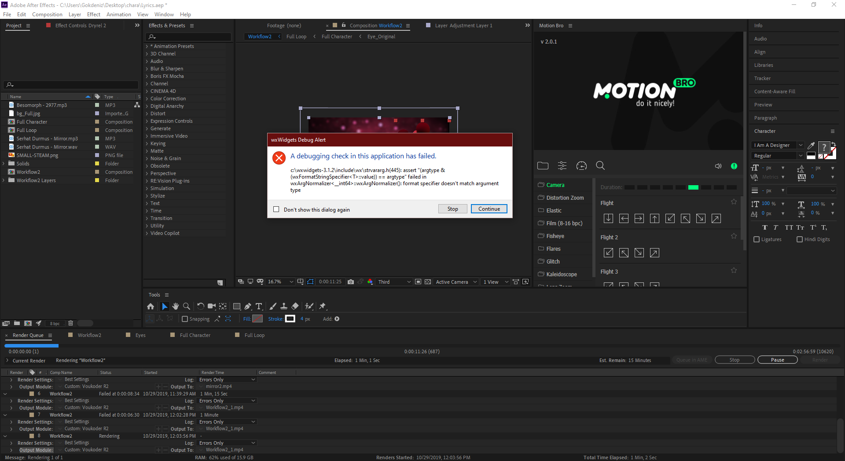Select the Pen tool

[248, 306]
